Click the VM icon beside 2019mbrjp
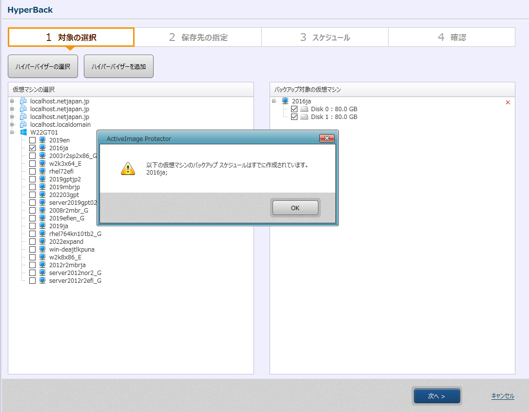The image size is (529, 412). coord(42,187)
